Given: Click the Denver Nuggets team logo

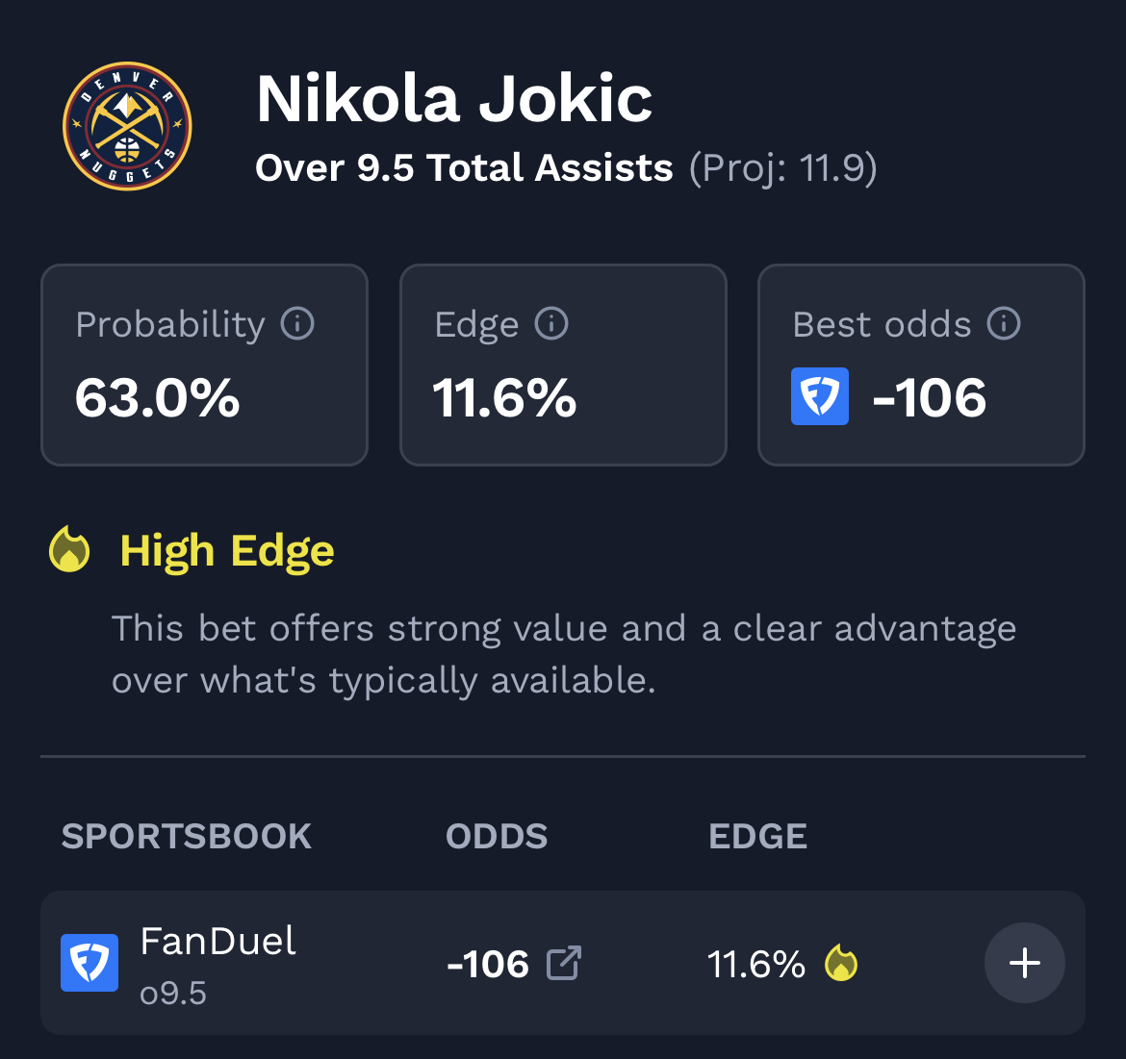Looking at the screenshot, I should (x=127, y=126).
